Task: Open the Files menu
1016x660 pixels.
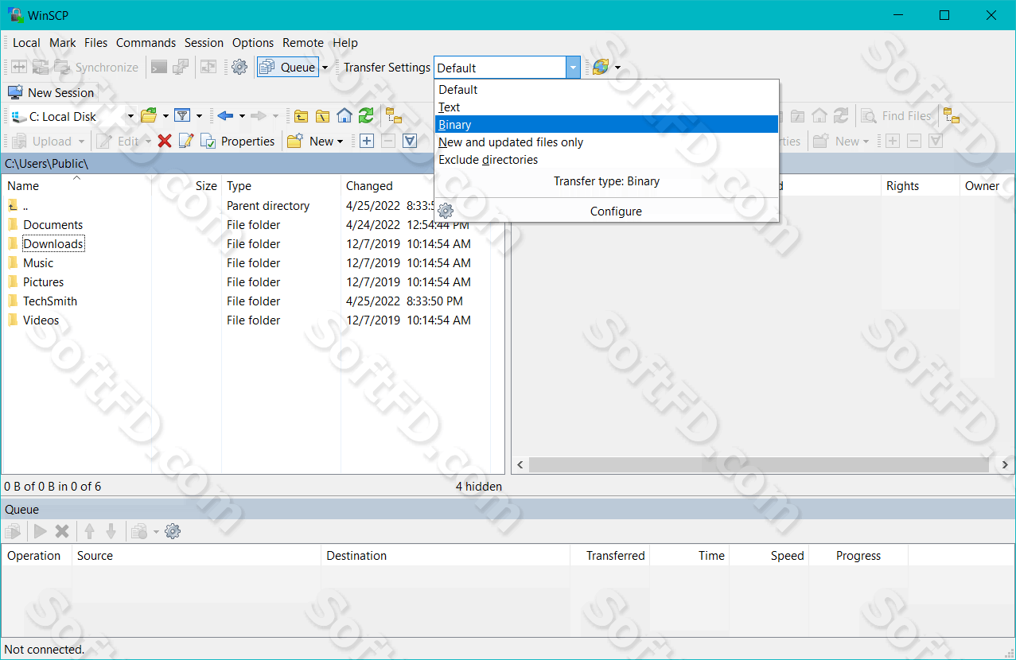Action: 96,43
